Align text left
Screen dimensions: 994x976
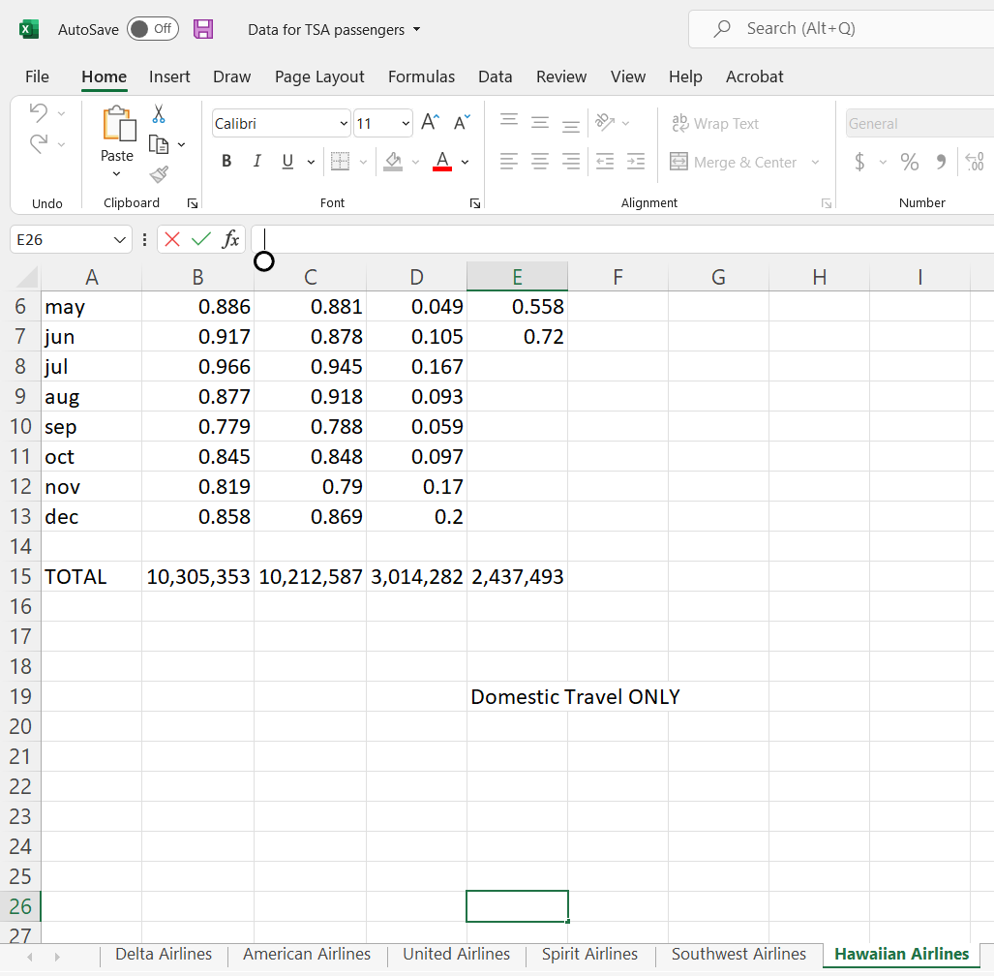pyautogui.click(x=509, y=162)
